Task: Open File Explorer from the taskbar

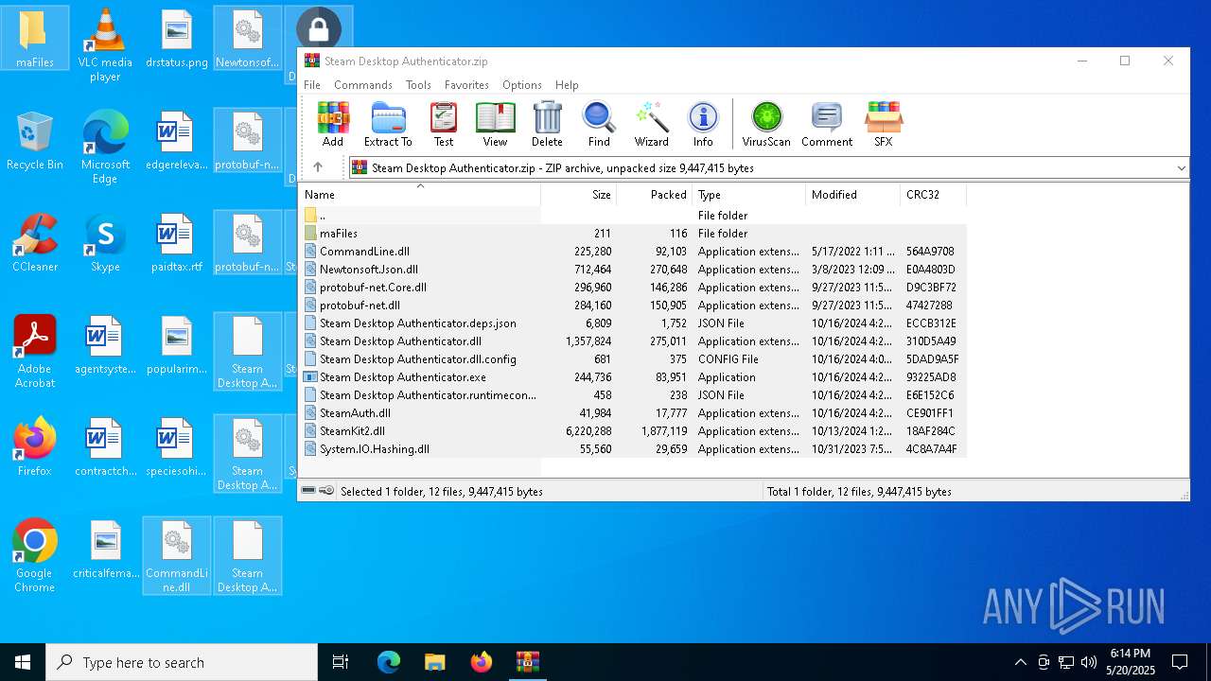Action: click(434, 662)
